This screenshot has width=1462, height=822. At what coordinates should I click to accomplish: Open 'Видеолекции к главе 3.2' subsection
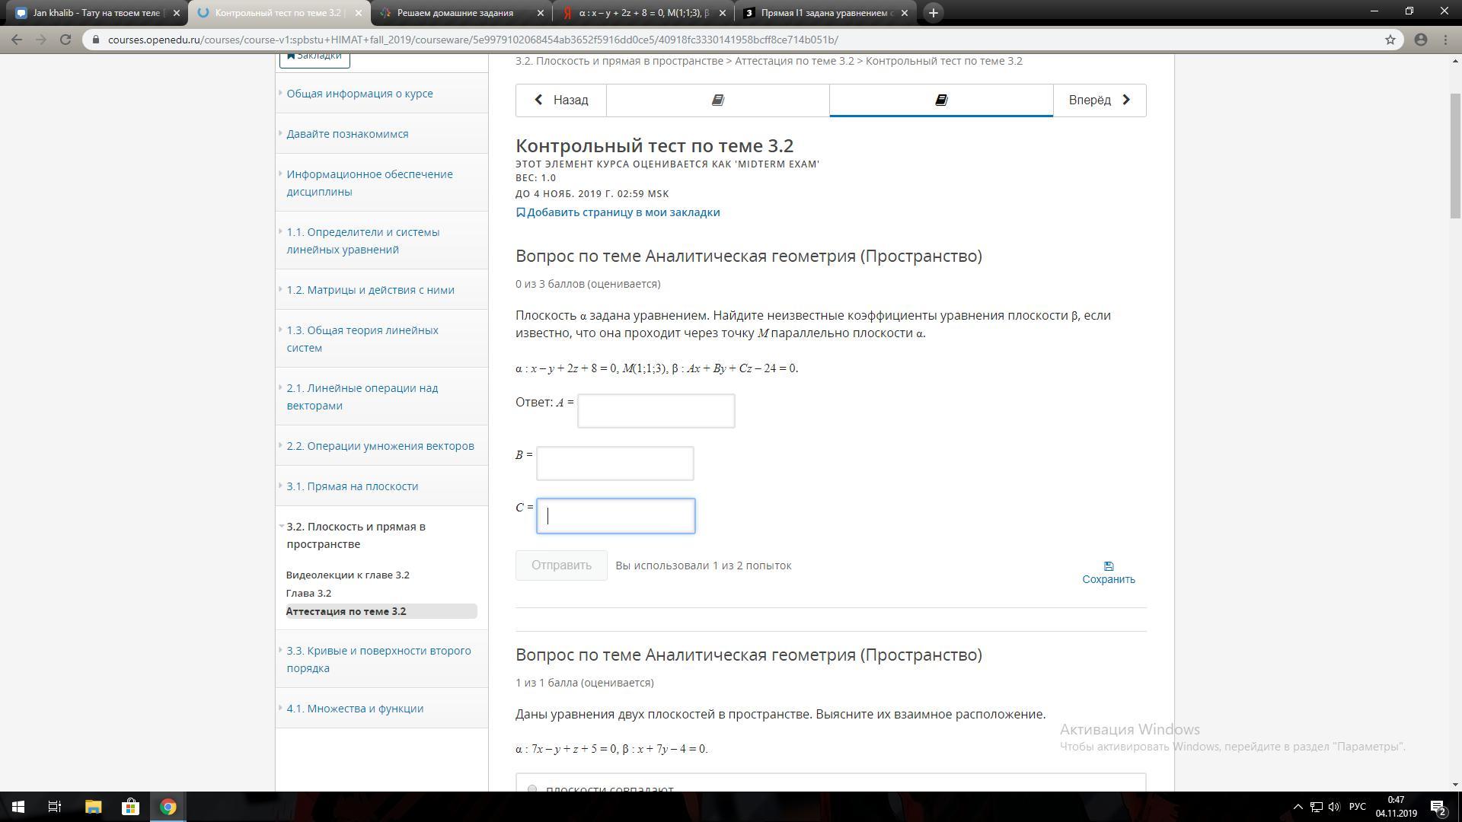coord(347,575)
